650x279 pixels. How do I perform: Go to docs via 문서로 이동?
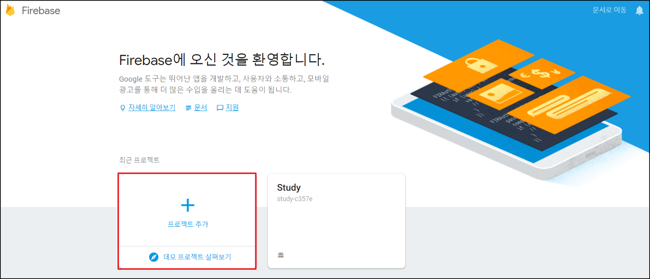tap(609, 10)
